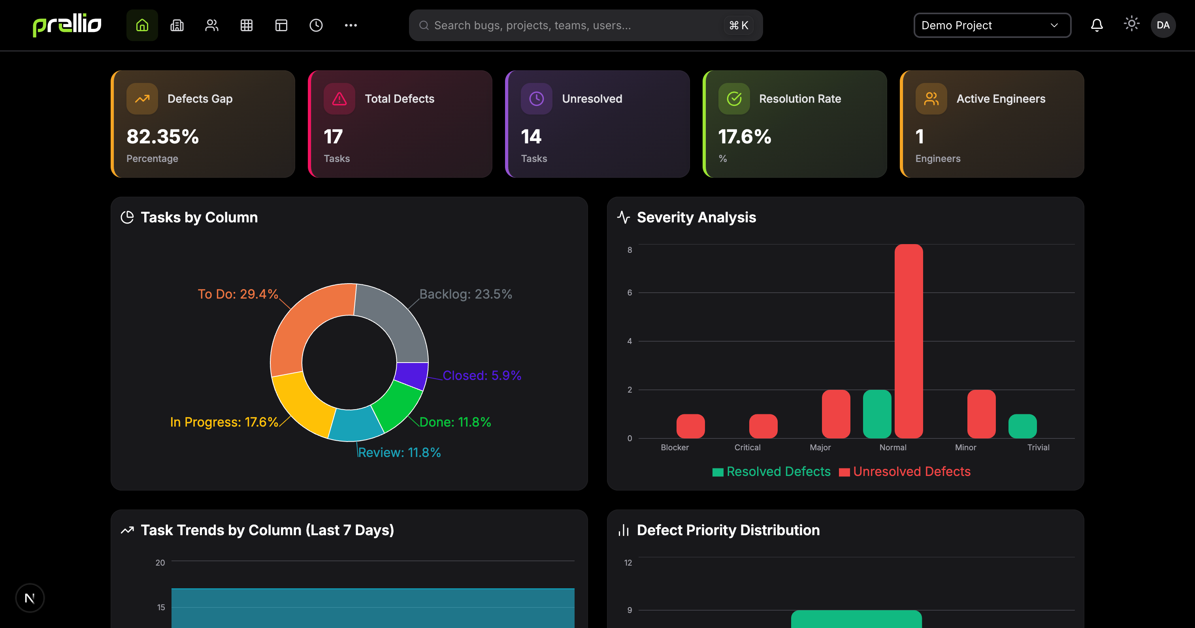Click the Critical unresolved bar
The image size is (1195, 628).
point(763,426)
